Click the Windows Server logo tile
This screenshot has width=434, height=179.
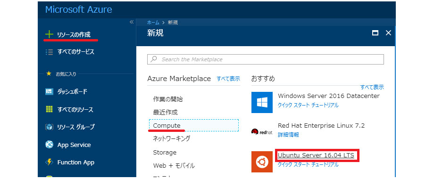coord(262,103)
